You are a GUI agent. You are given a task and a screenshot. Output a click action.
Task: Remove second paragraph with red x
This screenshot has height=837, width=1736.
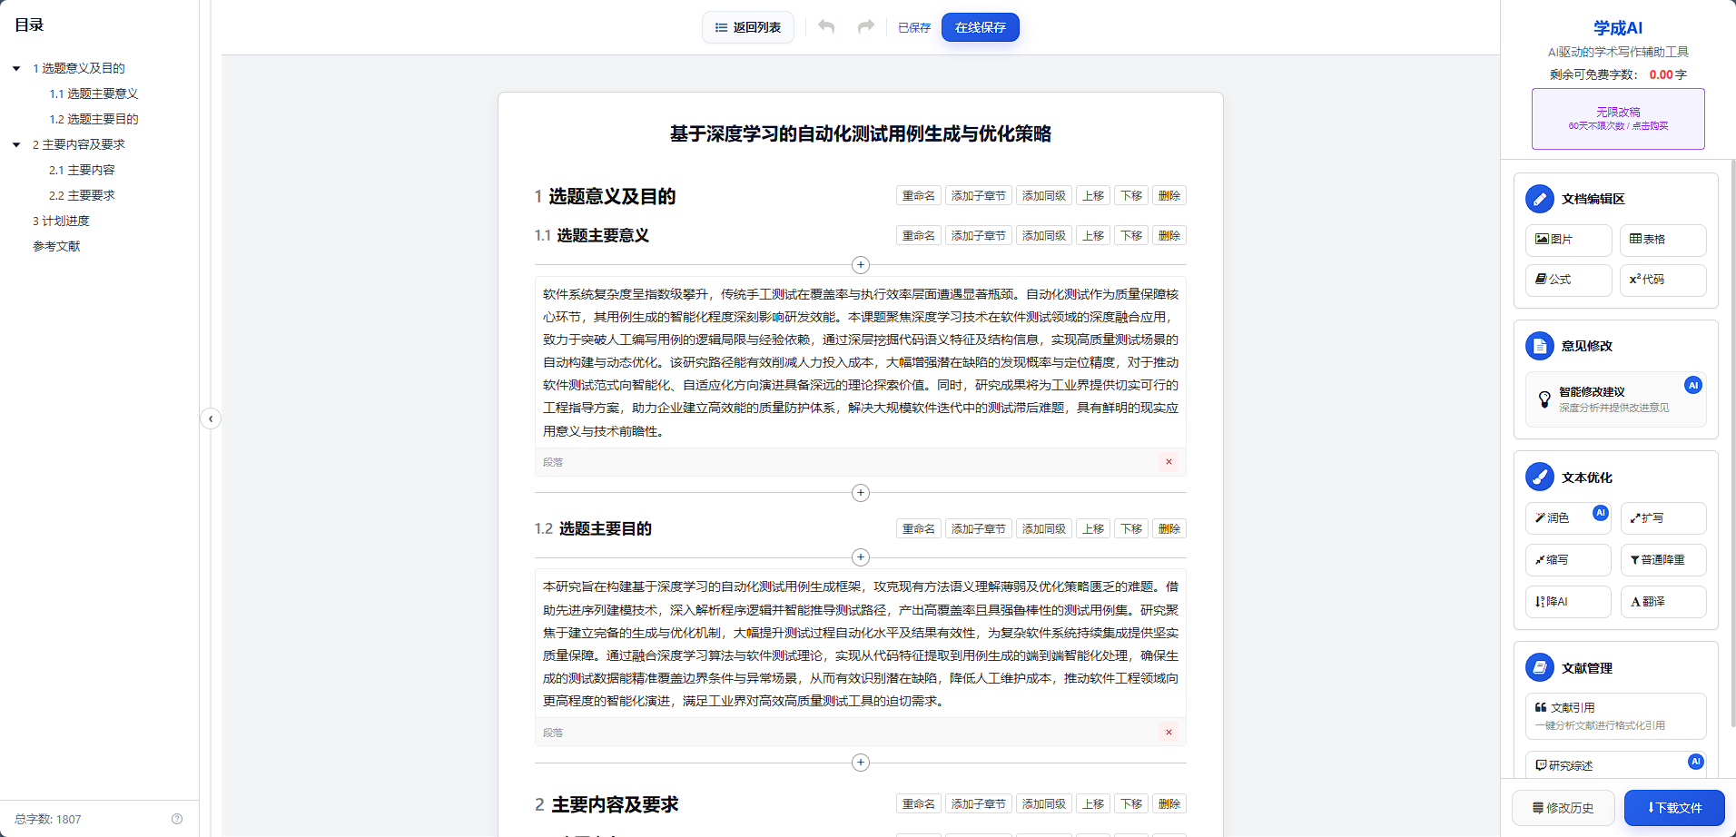[x=1169, y=733]
